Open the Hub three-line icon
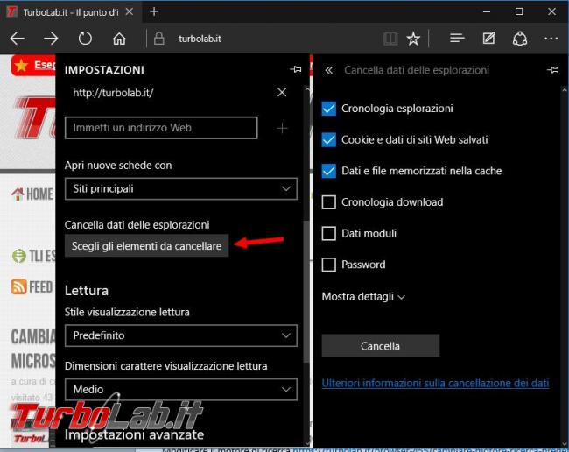569x452 pixels. (457, 38)
